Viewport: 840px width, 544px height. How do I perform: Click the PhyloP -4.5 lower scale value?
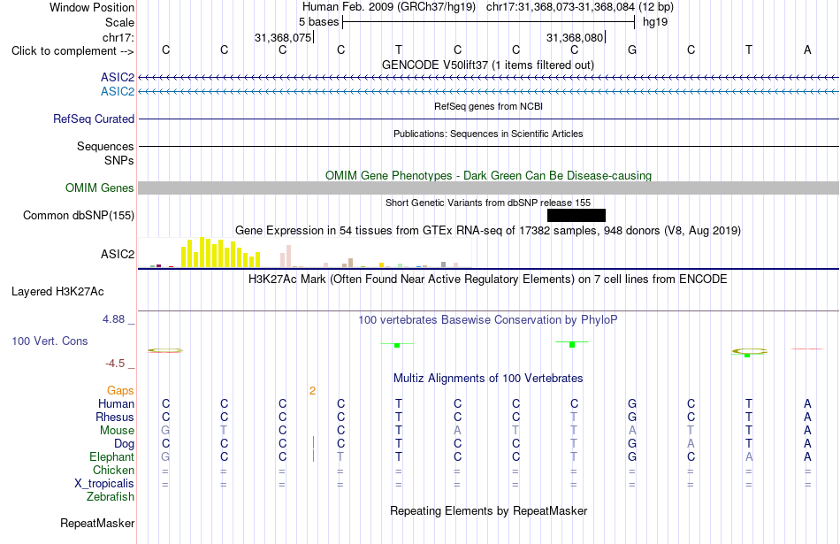click(x=115, y=364)
